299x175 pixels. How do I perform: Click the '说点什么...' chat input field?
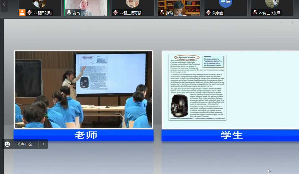pyautogui.click(x=26, y=144)
